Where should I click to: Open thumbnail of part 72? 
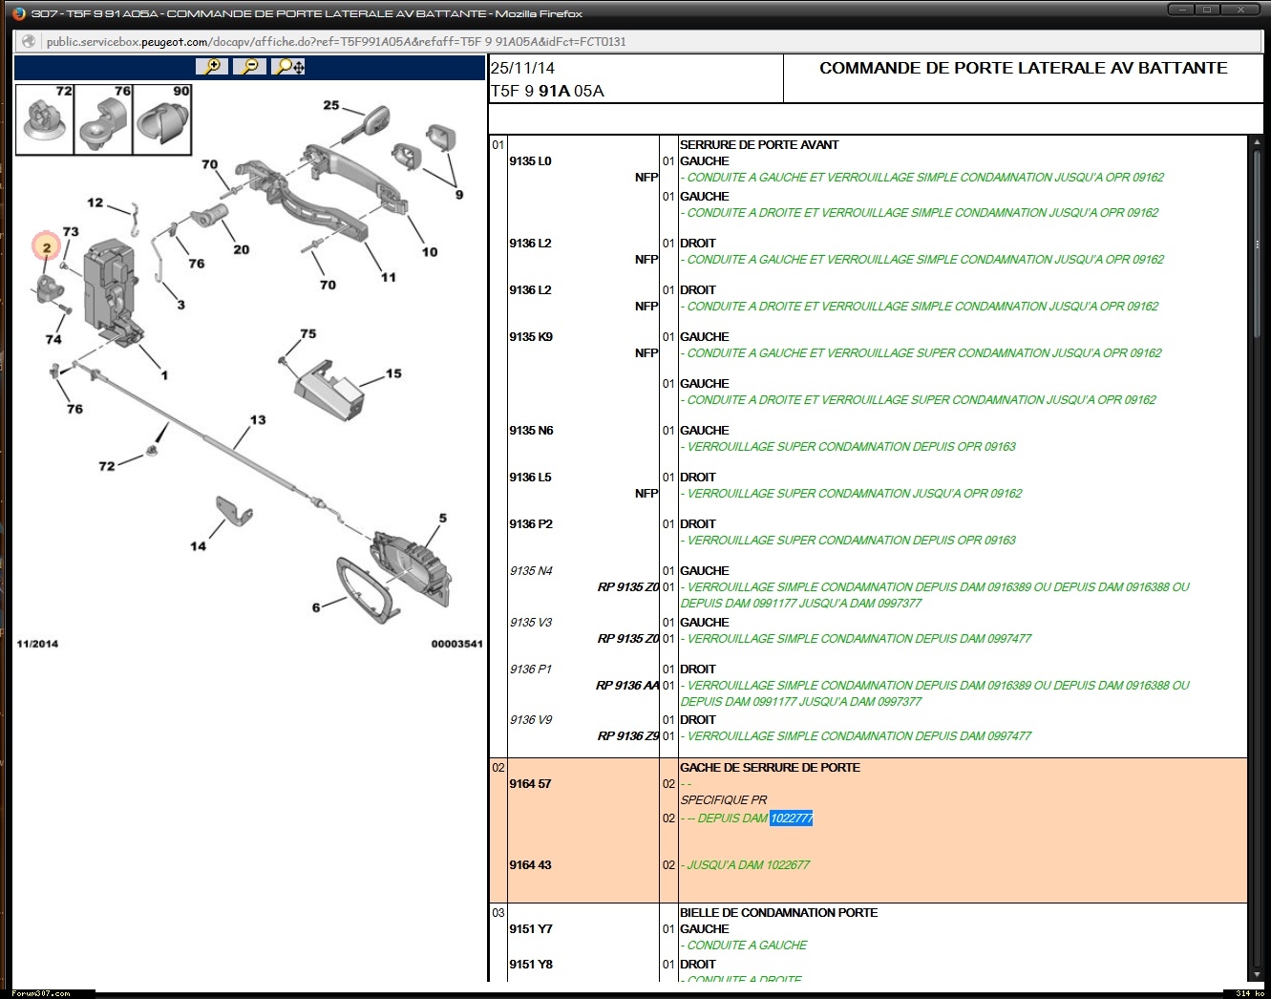pos(45,119)
